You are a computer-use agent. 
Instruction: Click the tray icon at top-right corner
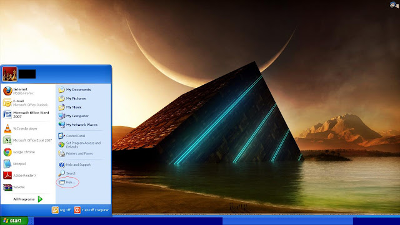(x=394, y=5)
